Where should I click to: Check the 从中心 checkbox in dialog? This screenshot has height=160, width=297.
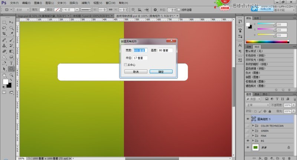(x=125, y=65)
